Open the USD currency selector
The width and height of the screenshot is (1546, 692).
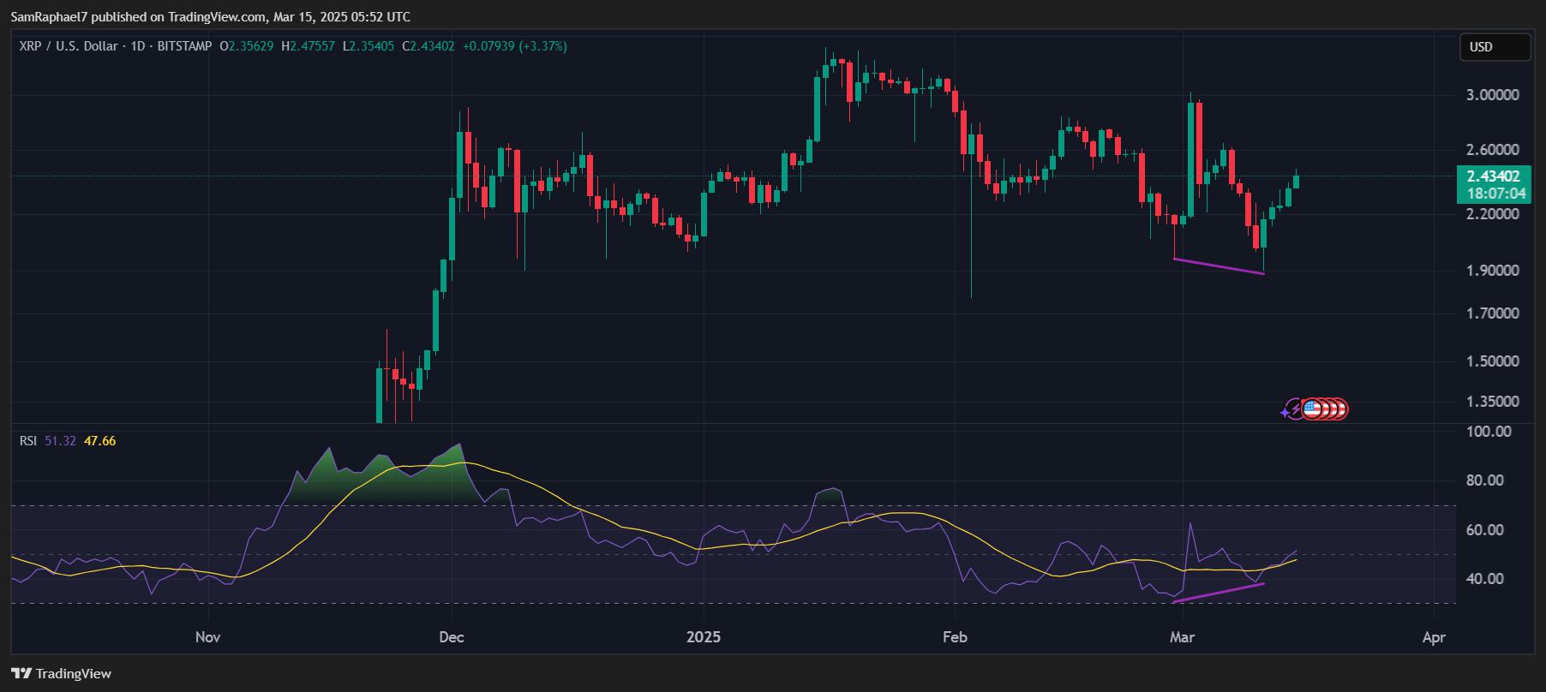(1495, 47)
